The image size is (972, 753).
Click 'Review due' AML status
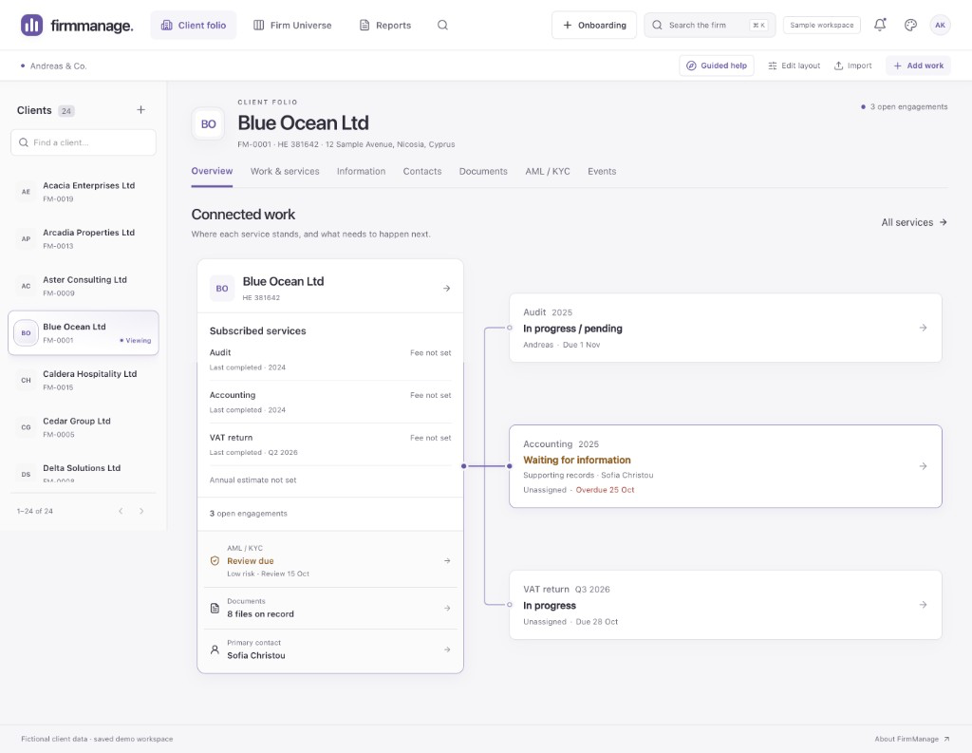tap(251, 561)
